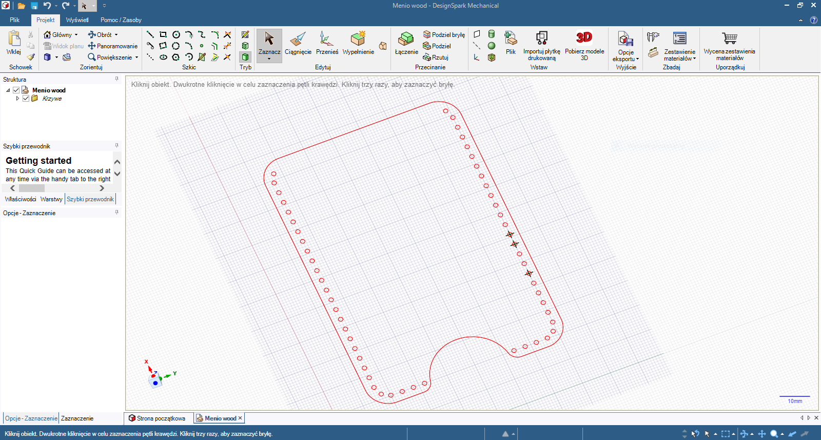Switch to the Wyświetl ribbon tab
Image resolution: width=821 pixels, height=440 pixels.
tap(77, 20)
